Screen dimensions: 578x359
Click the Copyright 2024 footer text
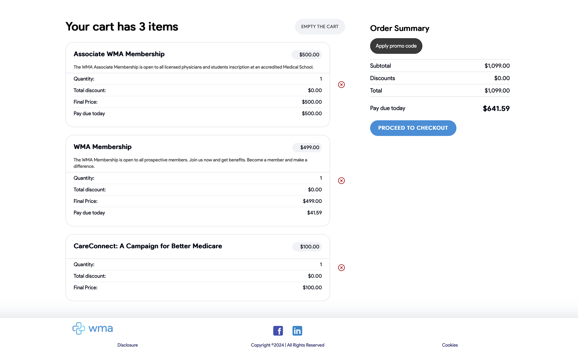coord(287,345)
